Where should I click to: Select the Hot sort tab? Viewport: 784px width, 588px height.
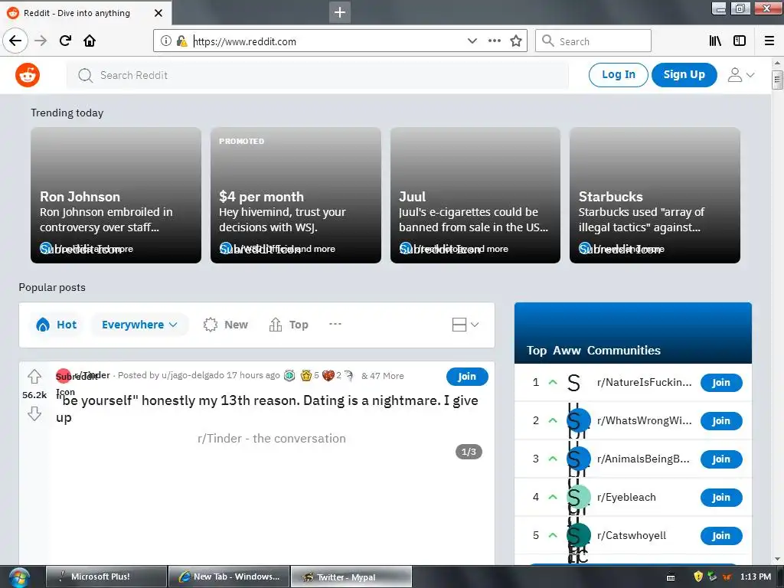(57, 325)
